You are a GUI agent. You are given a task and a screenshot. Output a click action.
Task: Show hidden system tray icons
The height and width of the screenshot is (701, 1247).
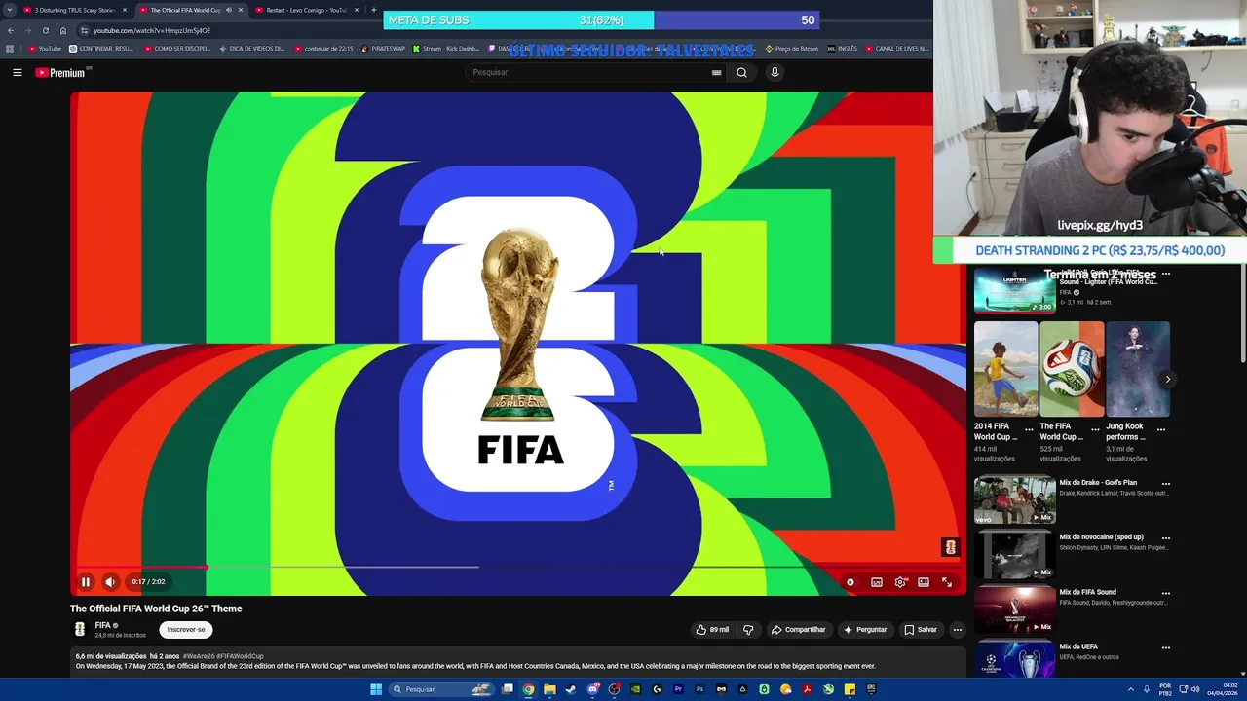pyautogui.click(x=1130, y=689)
